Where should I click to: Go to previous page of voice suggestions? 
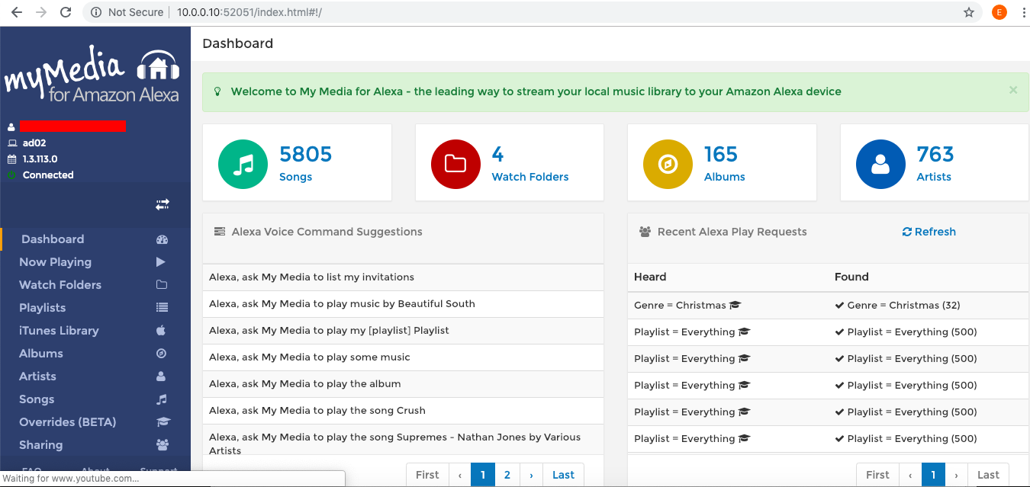click(x=460, y=475)
